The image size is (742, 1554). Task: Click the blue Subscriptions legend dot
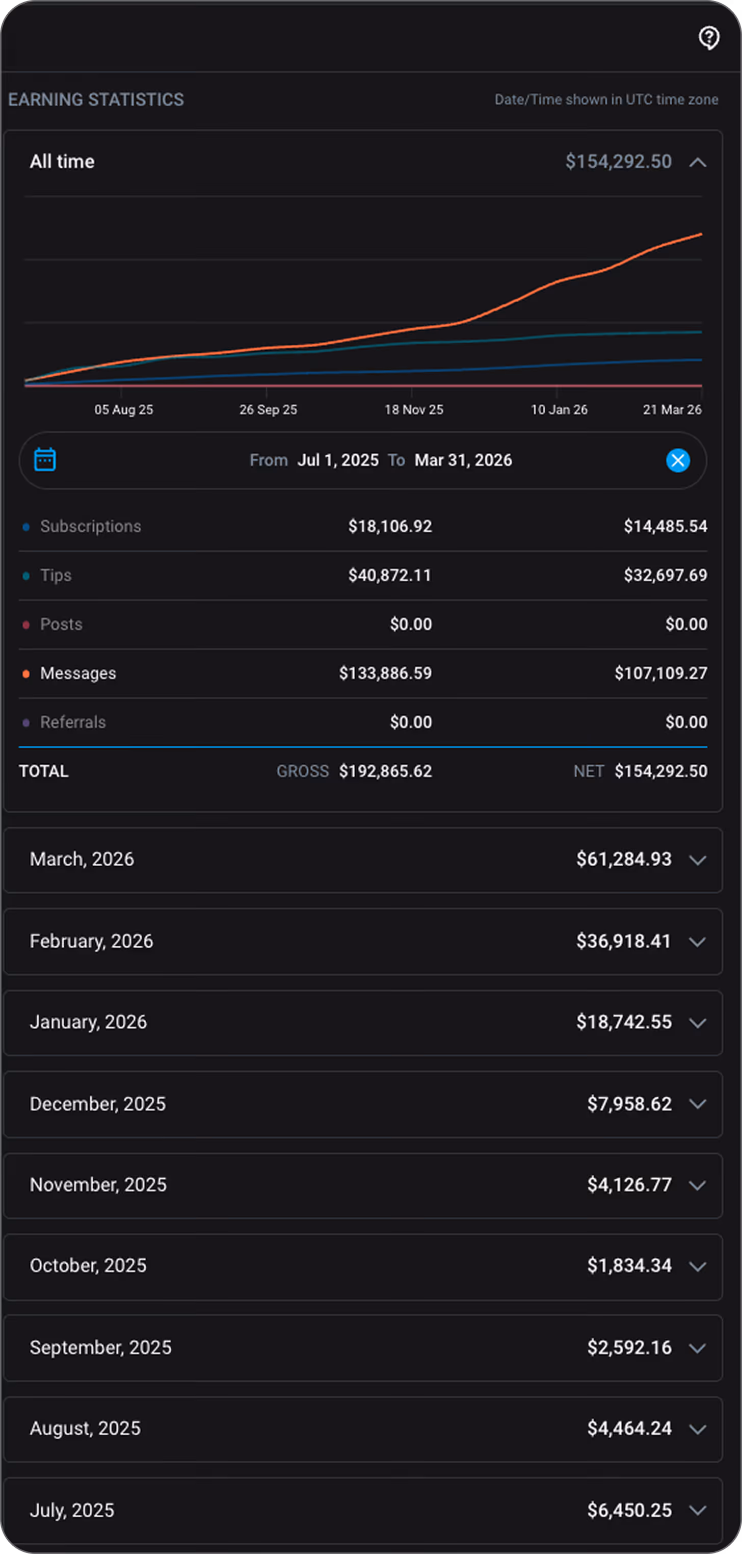point(26,527)
